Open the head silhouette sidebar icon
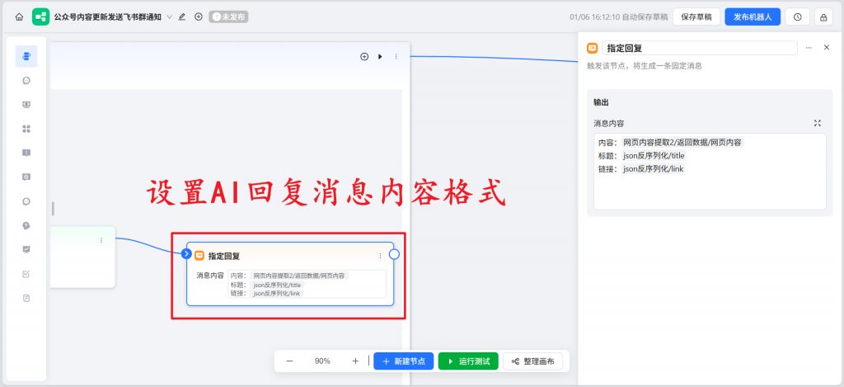 click(x=26, y=225)
